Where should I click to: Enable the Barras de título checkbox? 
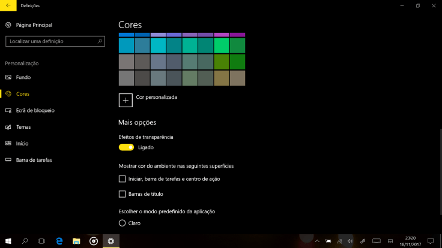[x=123, y=194]
